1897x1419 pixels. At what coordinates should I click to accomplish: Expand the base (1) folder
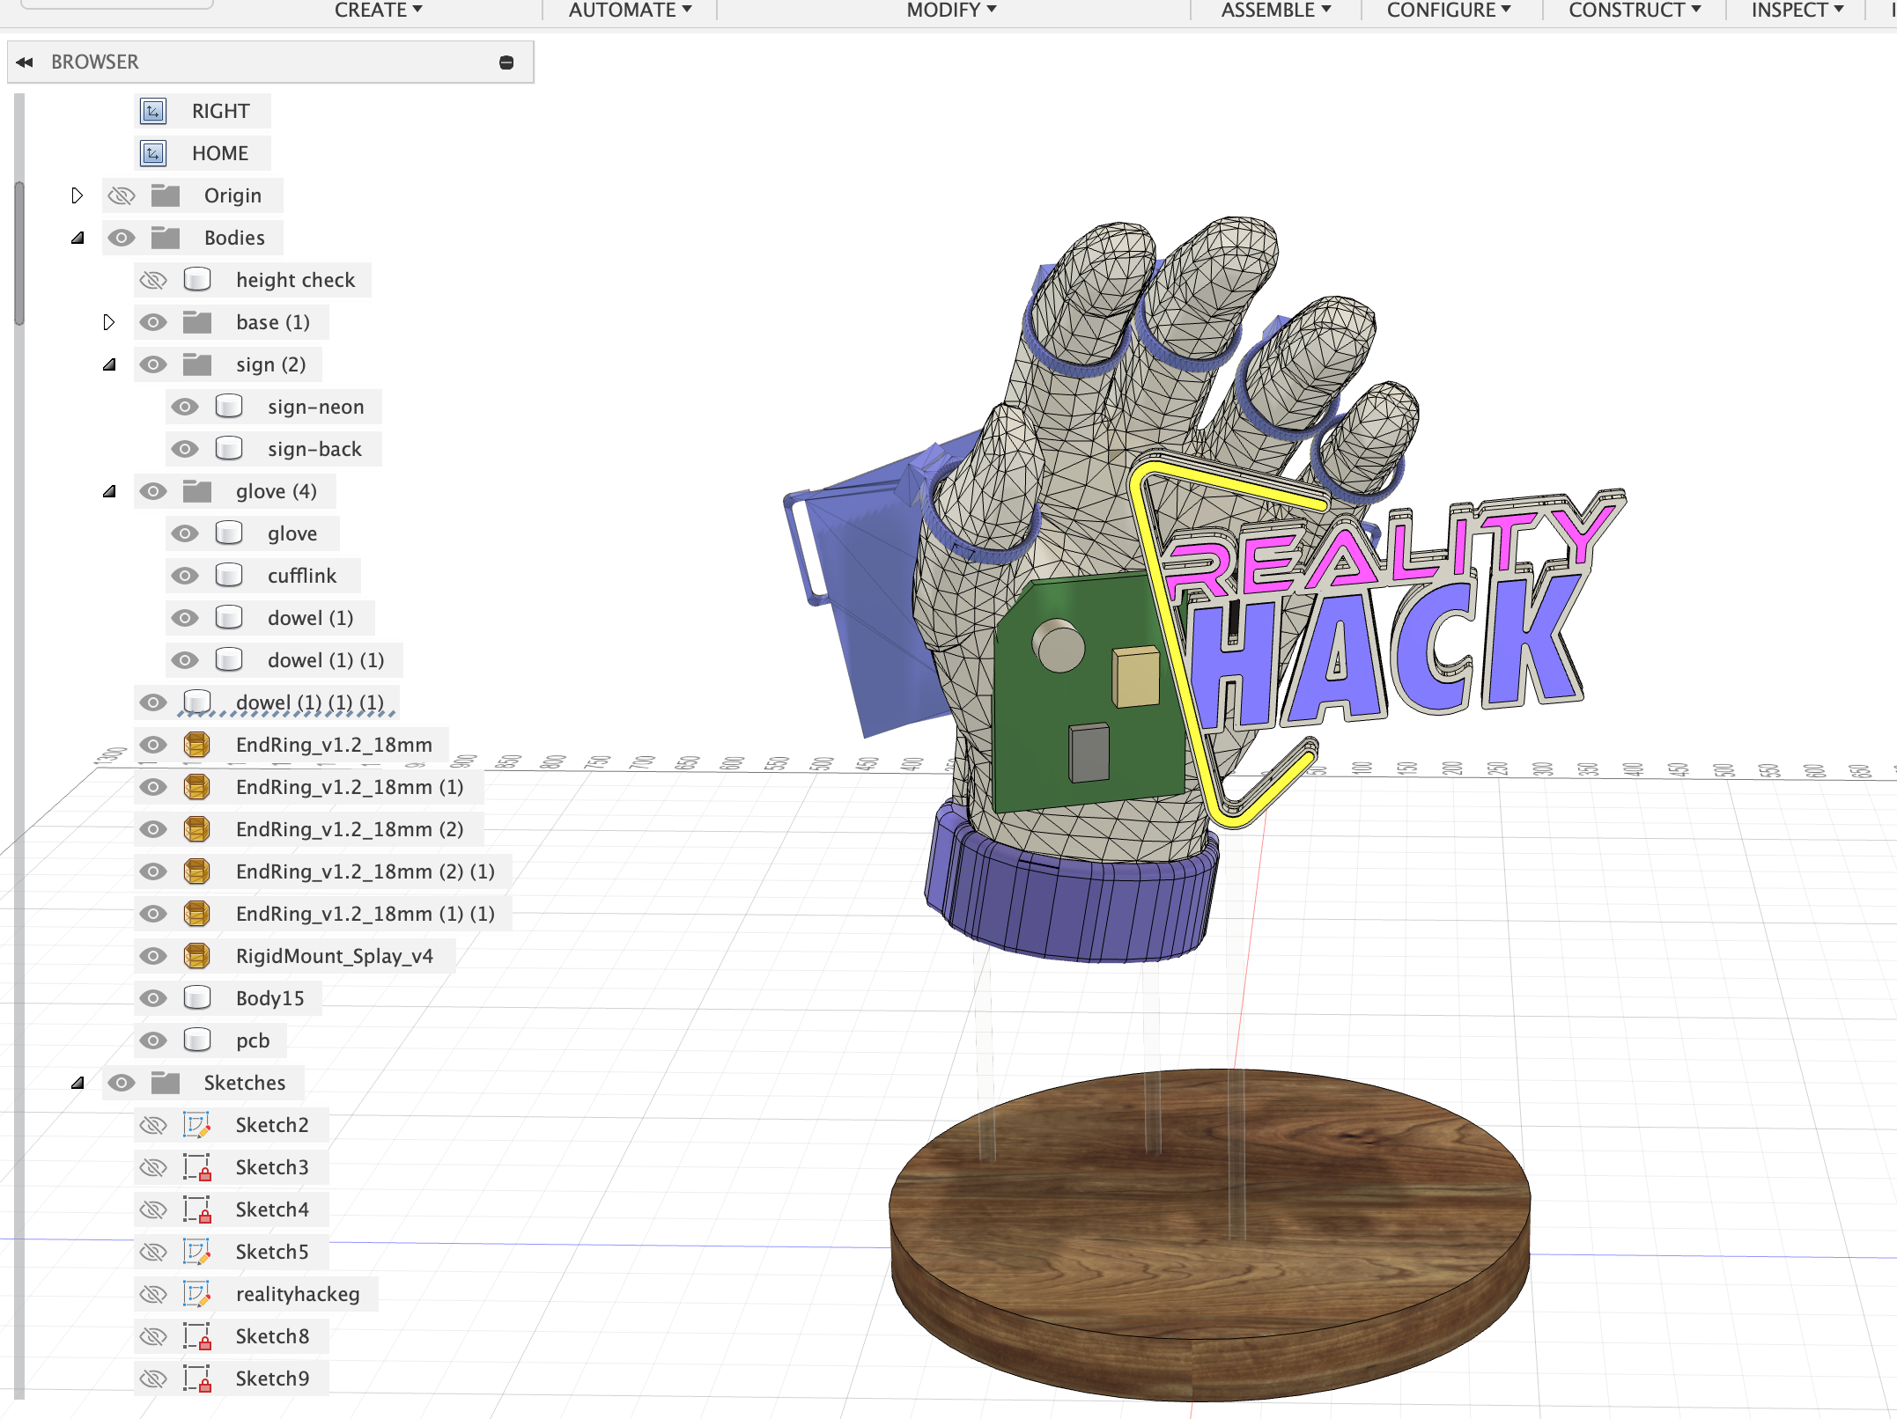109,321
